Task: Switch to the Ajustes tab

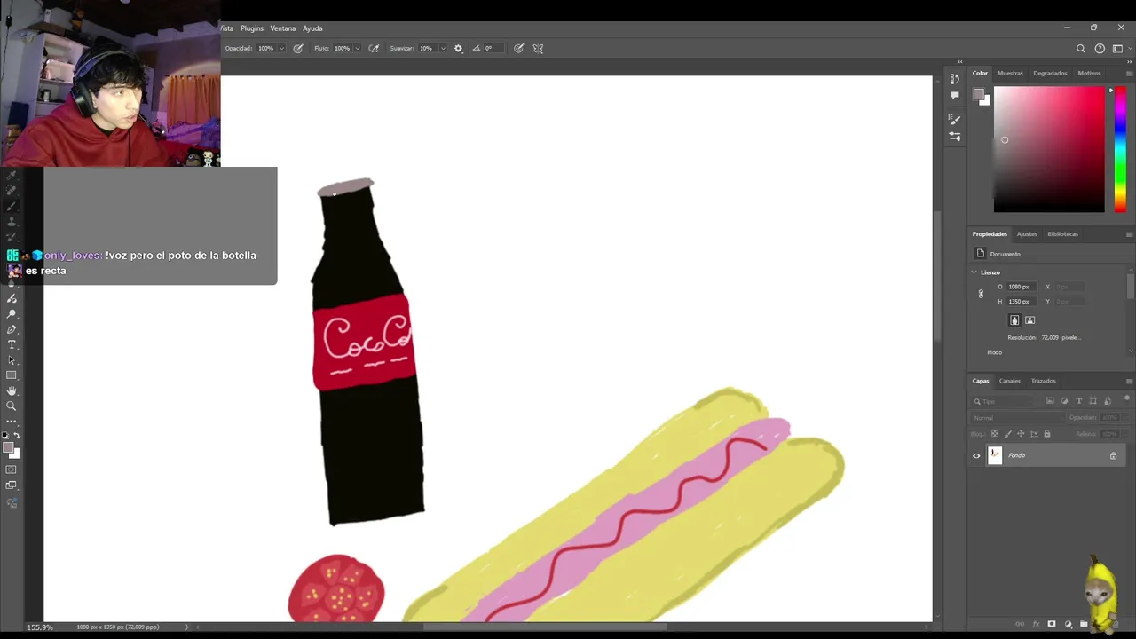Action: click(1027, 234)
